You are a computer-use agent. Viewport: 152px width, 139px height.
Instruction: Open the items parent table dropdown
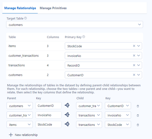[20, 125]
